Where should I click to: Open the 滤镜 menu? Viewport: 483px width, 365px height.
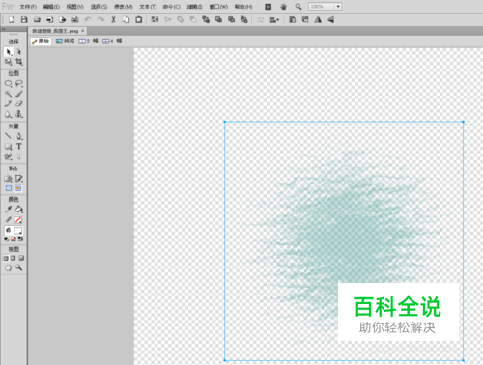195,7
